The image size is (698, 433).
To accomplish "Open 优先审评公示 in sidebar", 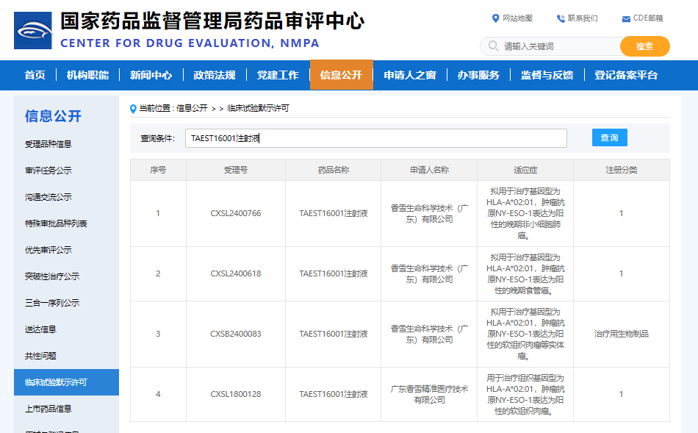I will [x=48, y=250].
